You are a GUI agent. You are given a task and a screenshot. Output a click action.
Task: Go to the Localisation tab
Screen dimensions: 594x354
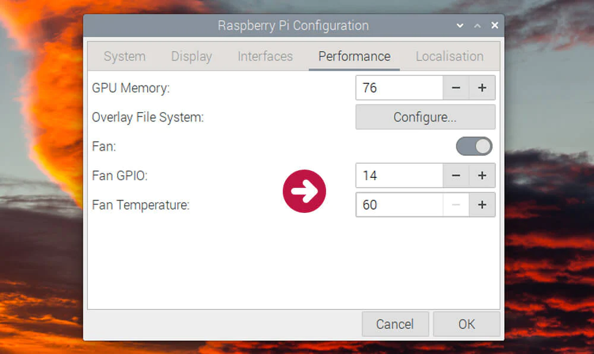point(449,57)
